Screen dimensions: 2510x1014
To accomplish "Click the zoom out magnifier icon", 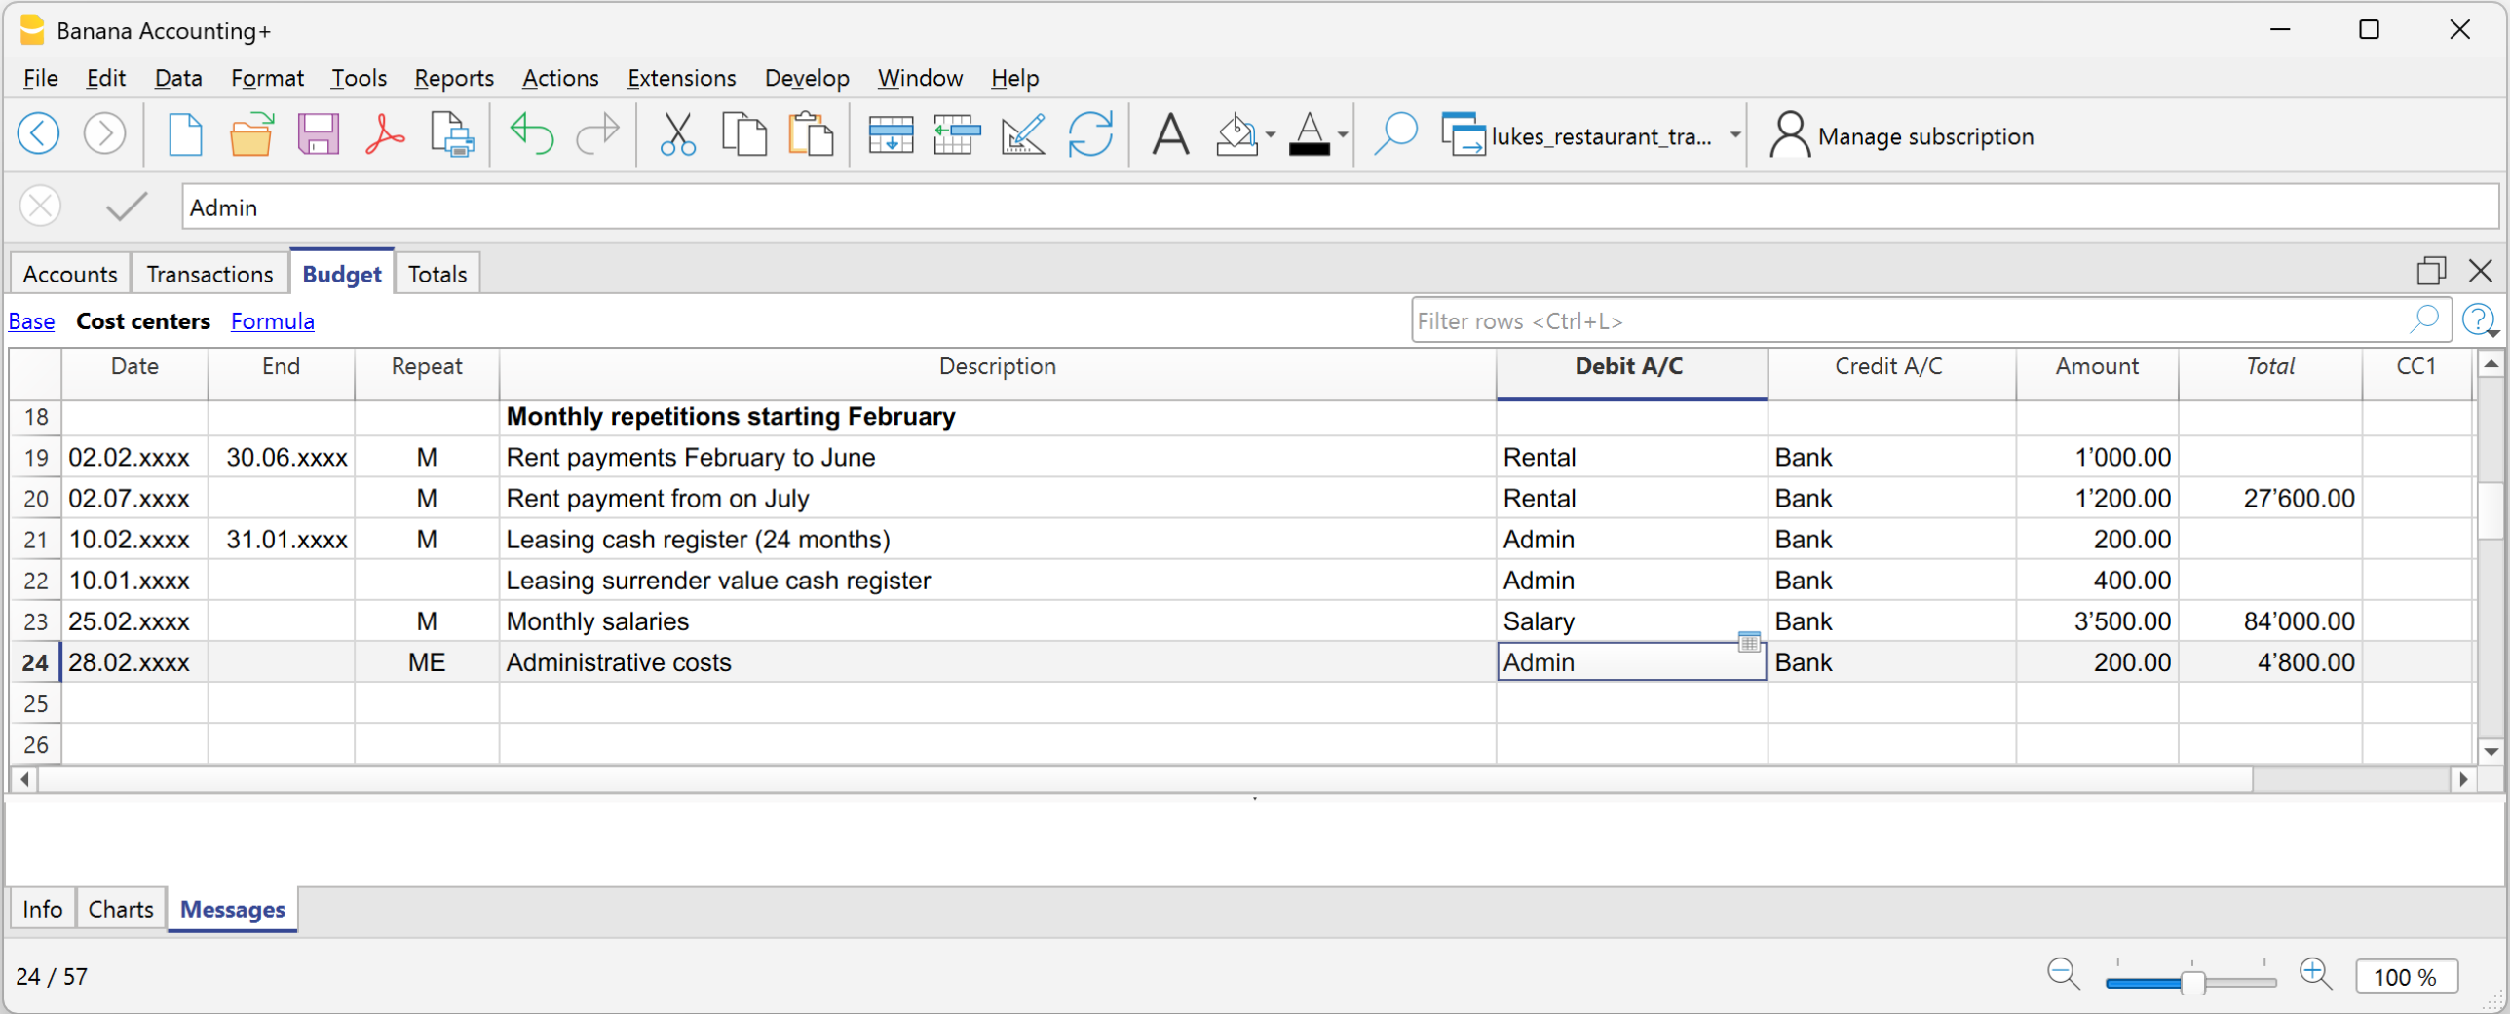I will (2063, 974).
